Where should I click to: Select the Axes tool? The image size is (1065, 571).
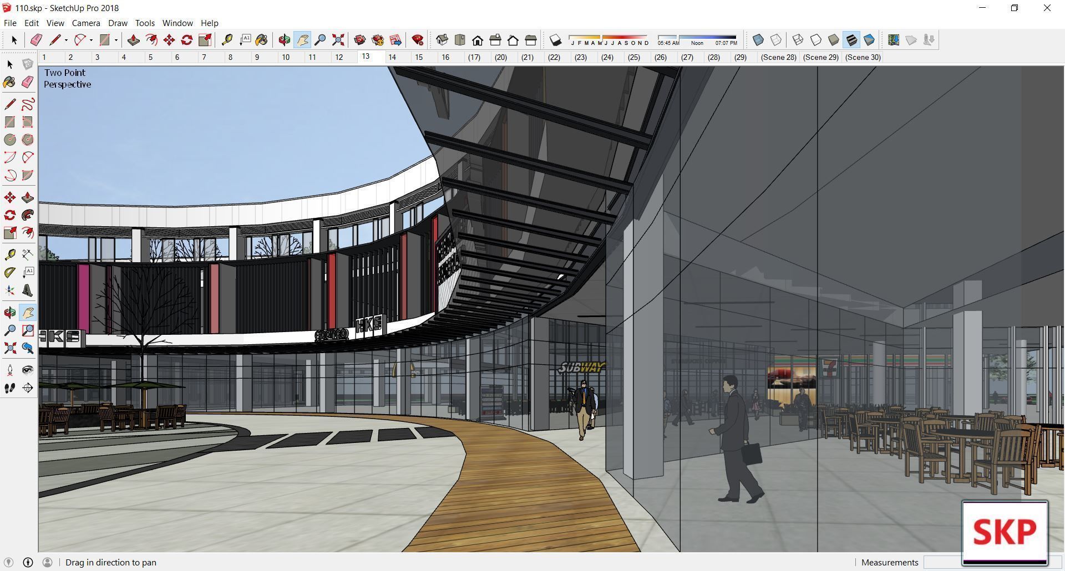(x=10, y=290)
